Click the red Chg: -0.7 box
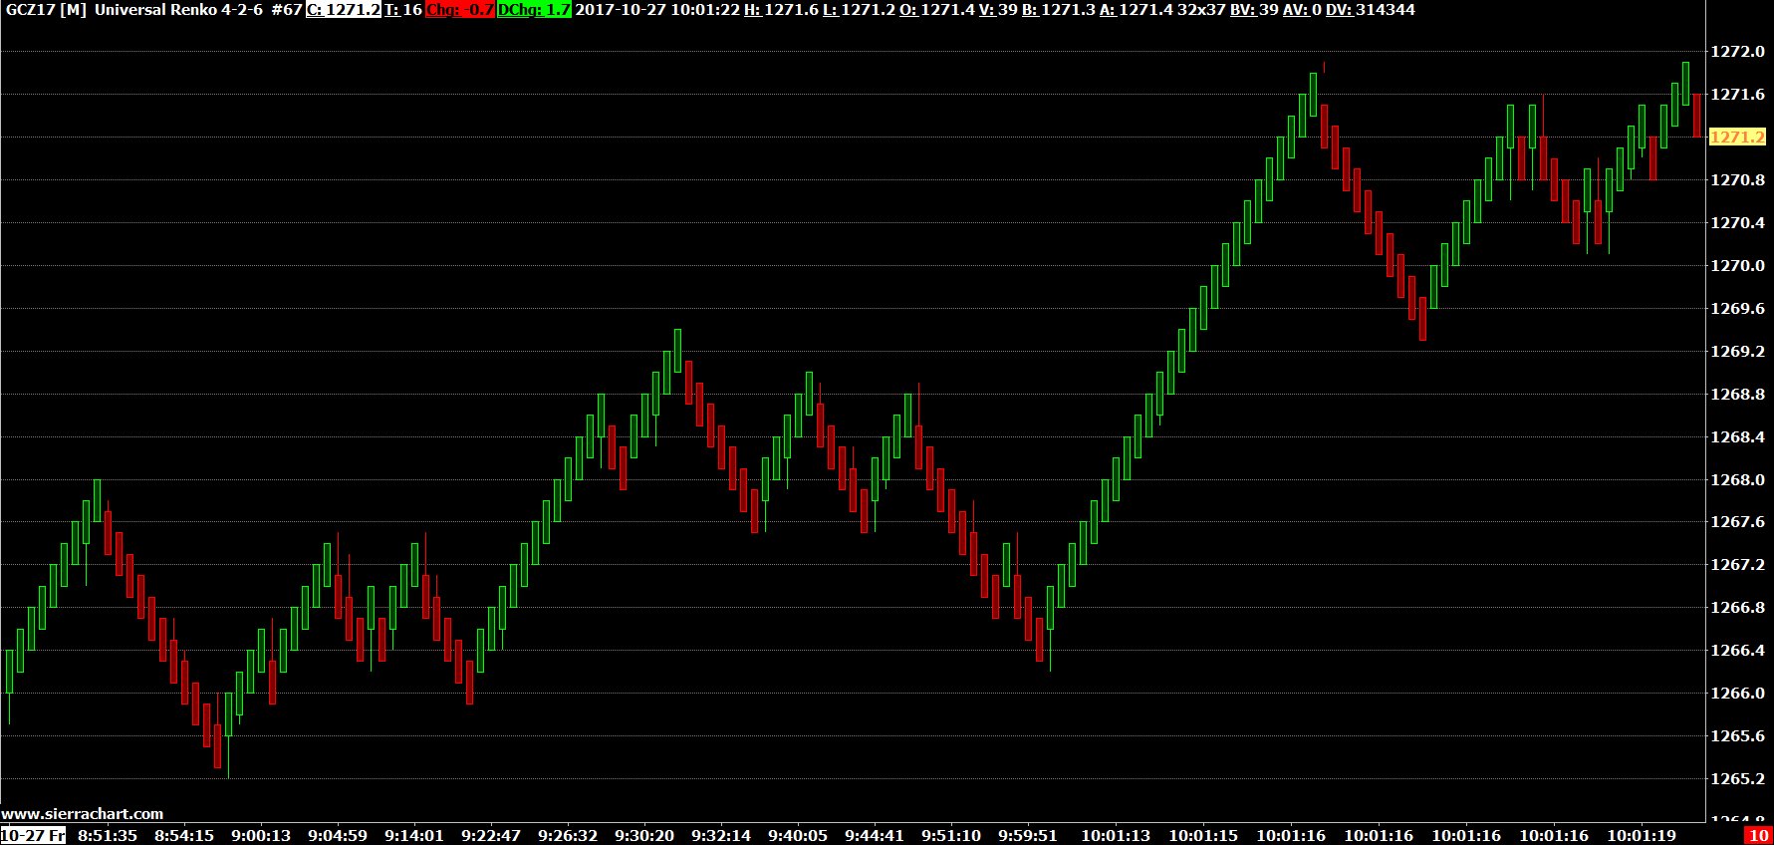Image resolution: width=1774 pixels, height=845 pixels. (x=460, y=10)
